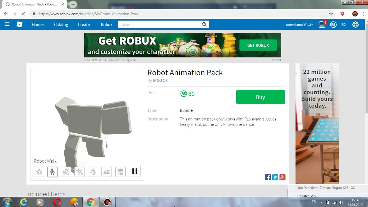Stop loading the page

(x=24, y=14)
